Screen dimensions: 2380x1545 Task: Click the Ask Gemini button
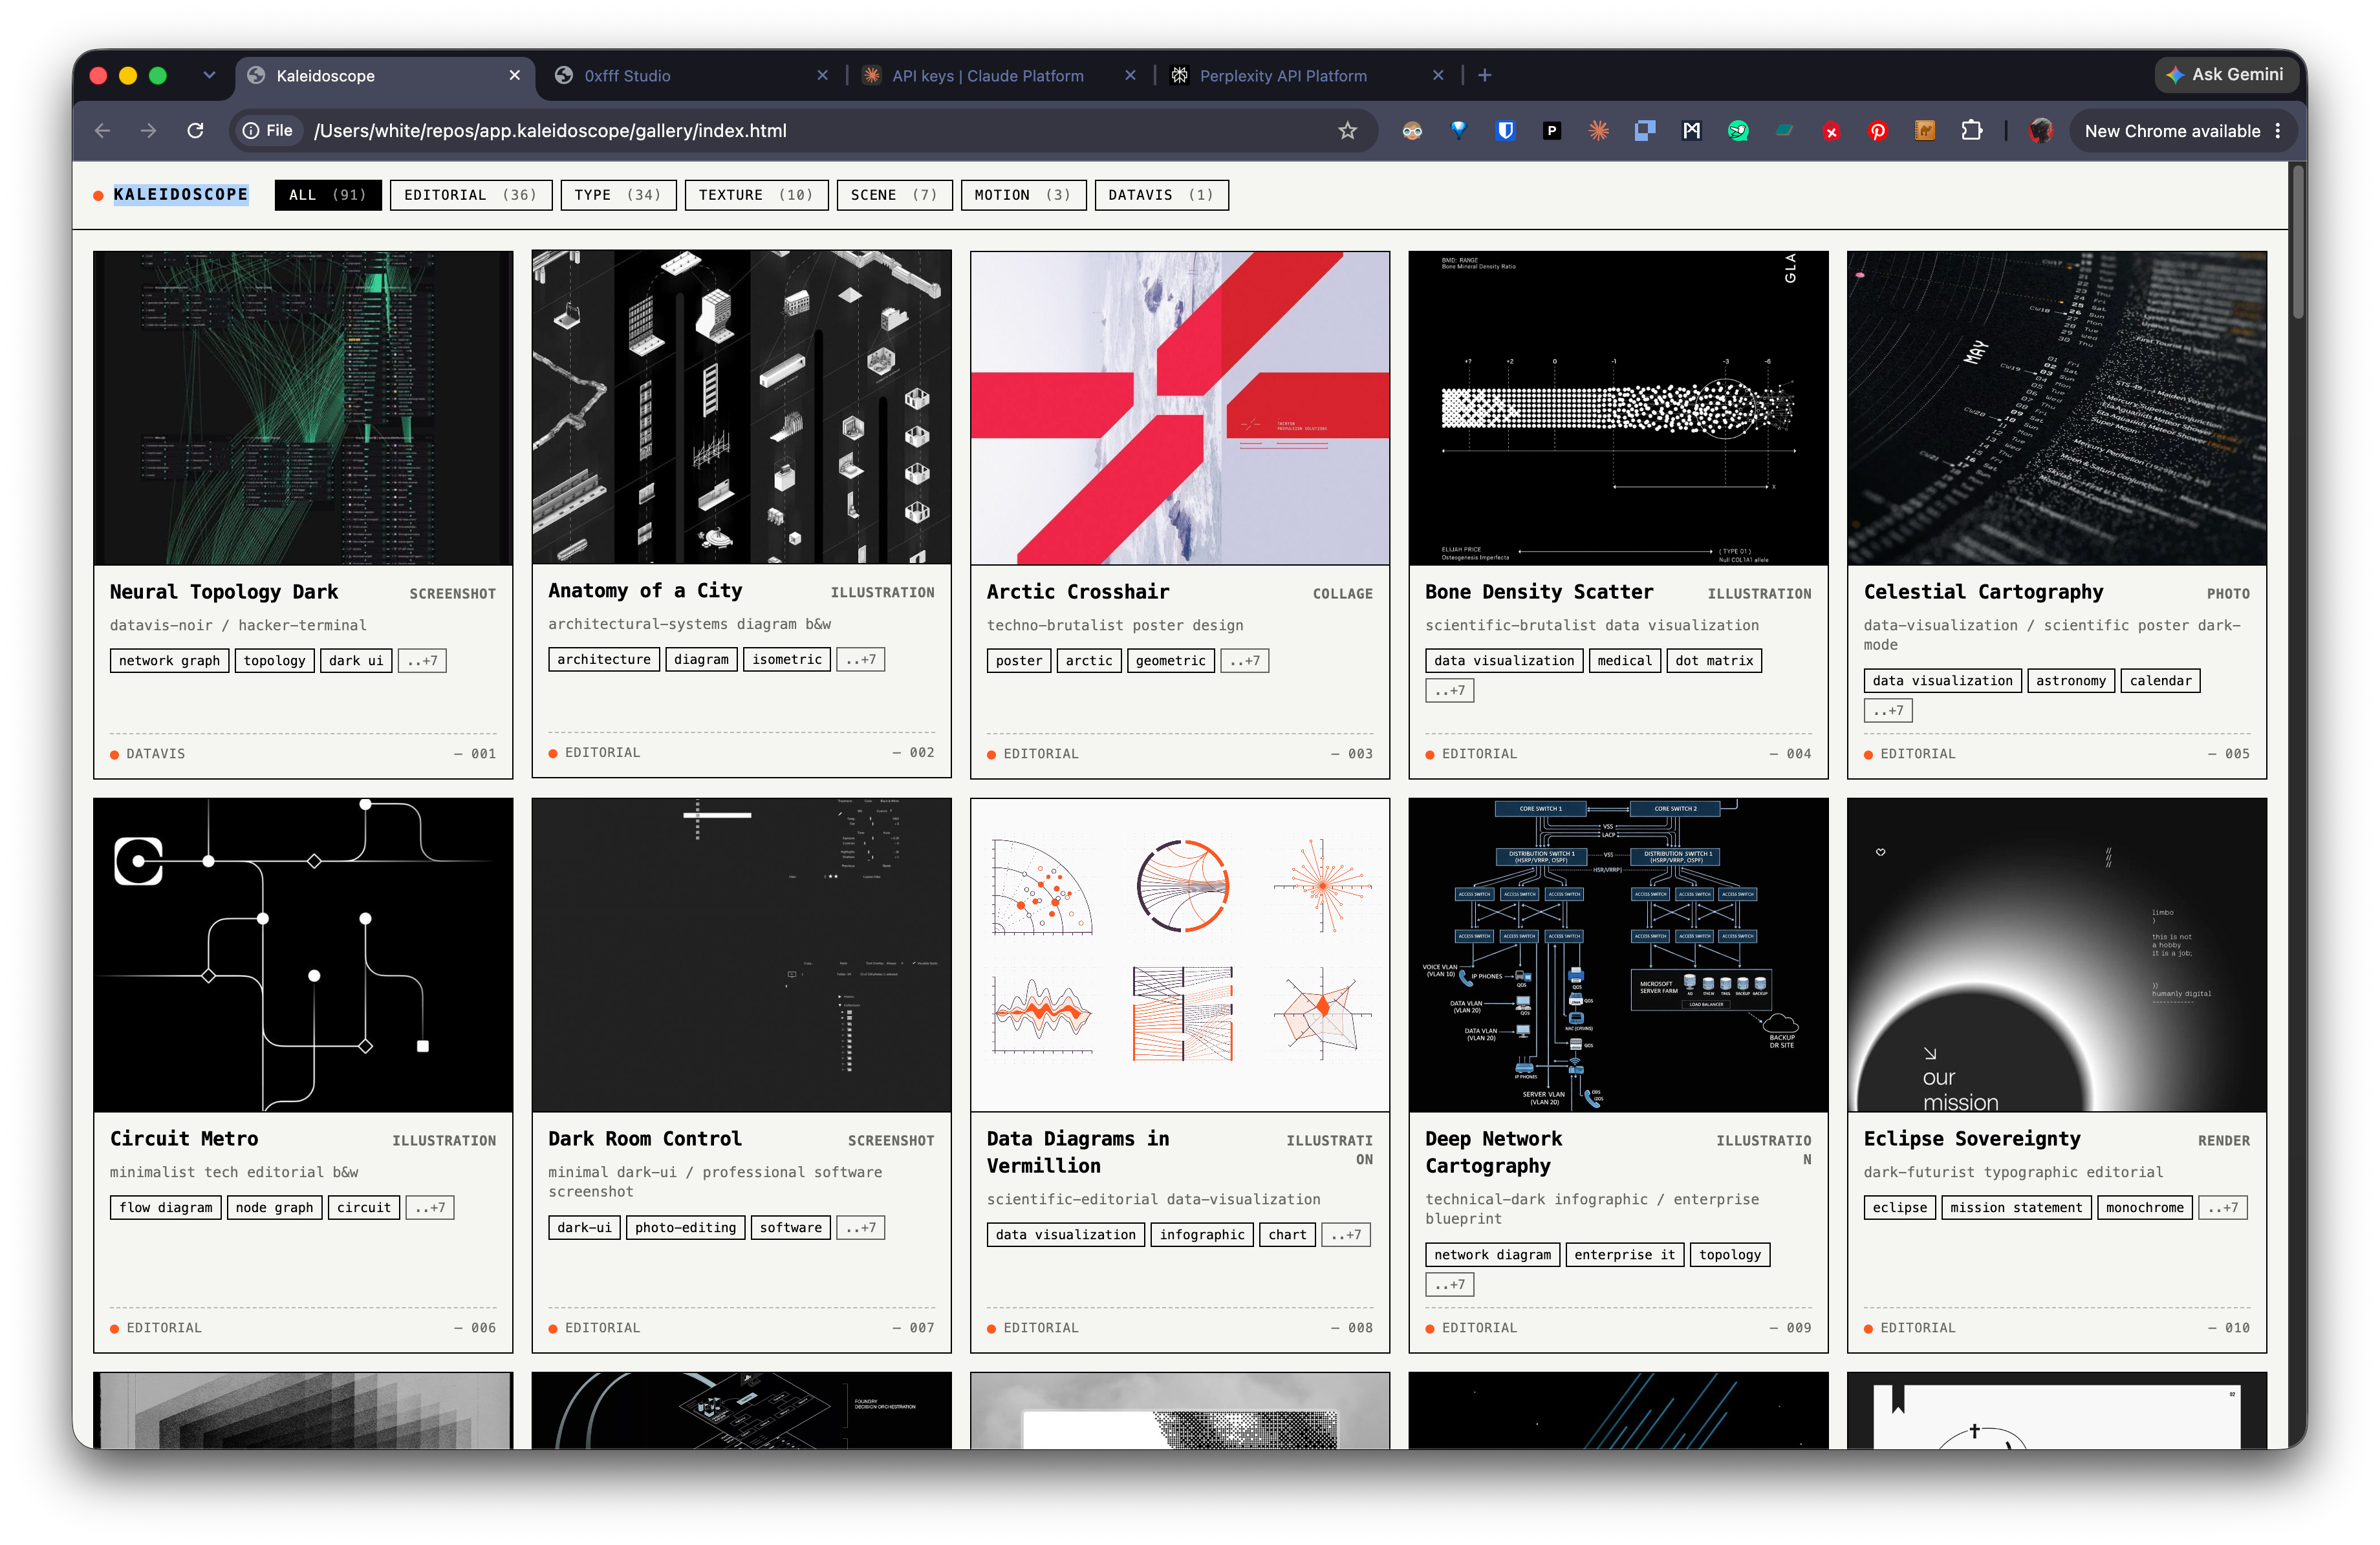(2226, 75)
